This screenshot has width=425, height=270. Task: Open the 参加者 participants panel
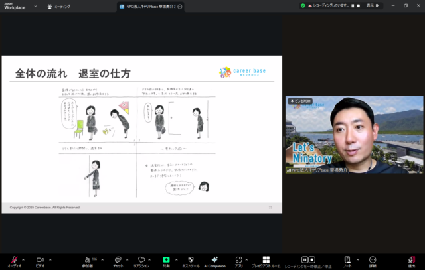click(87, 260)
